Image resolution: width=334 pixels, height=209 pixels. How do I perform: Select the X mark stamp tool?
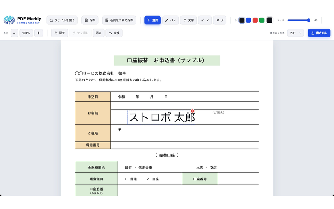220,20
